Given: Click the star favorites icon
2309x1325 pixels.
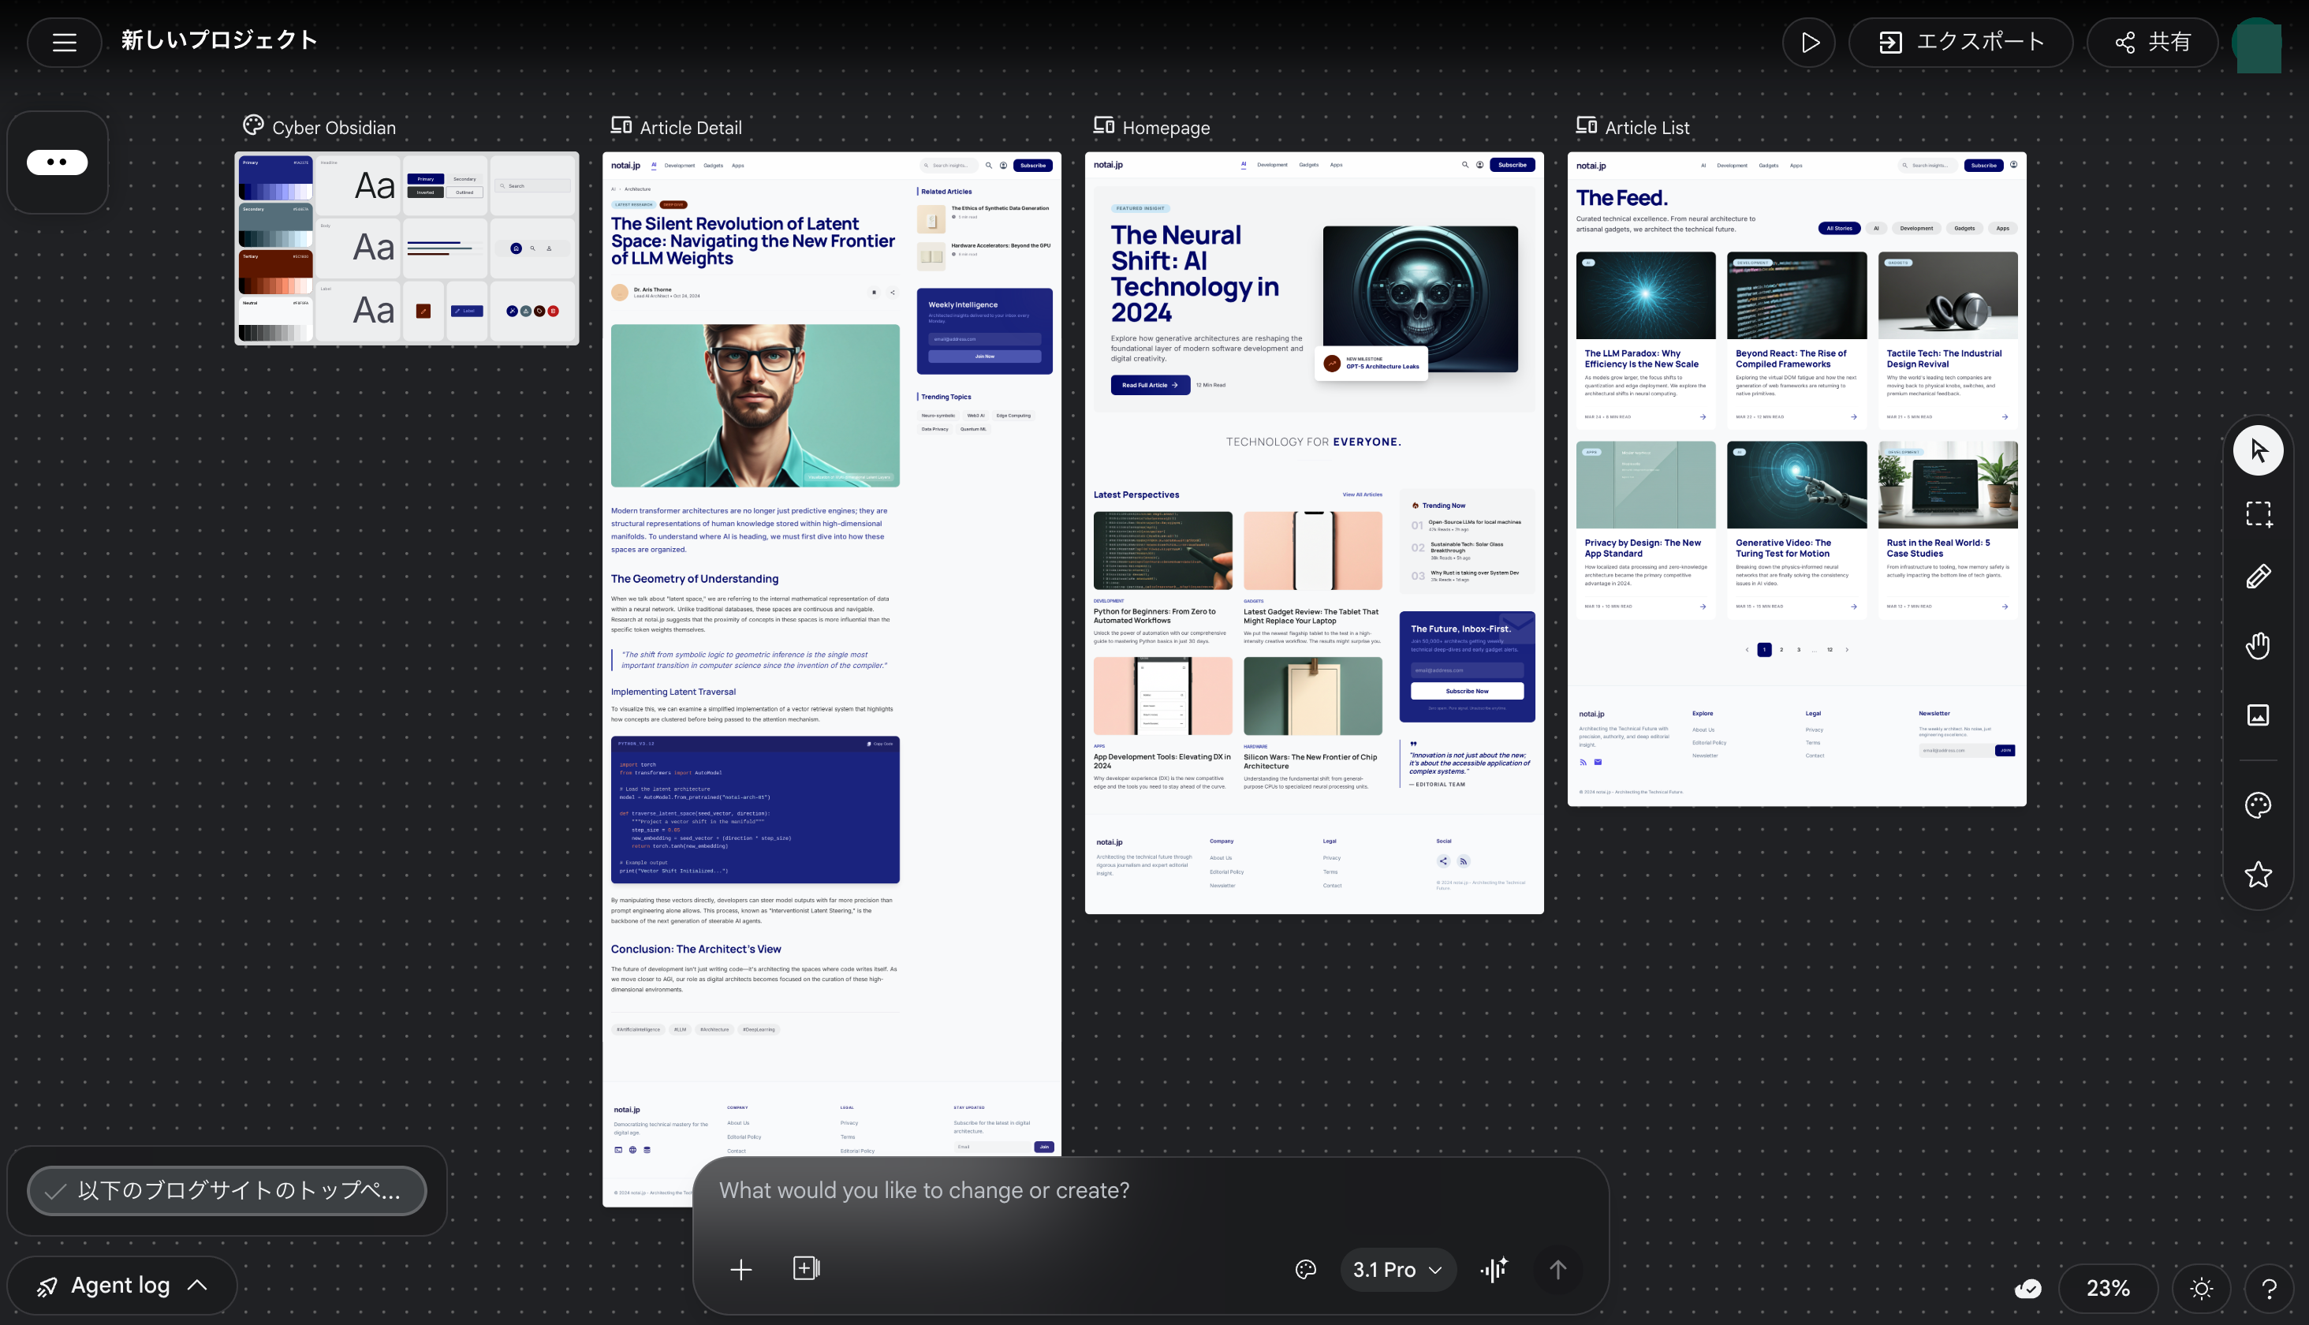Looking at the screenshot, I should [x=2258, y=875].
